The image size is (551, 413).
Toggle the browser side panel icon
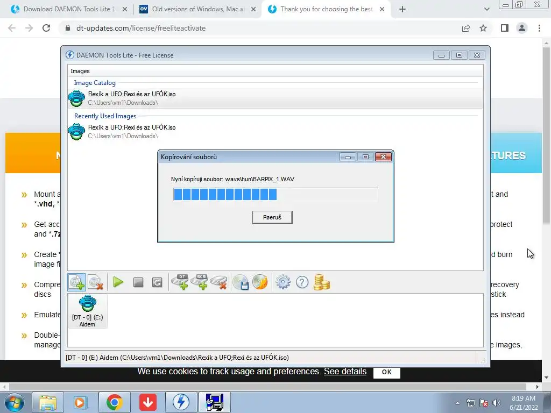(x=505, y=28)
